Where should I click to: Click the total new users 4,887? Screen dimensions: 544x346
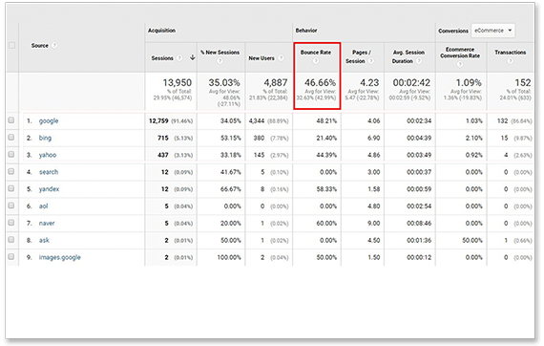pyautogui.click(x=276, y=83)
